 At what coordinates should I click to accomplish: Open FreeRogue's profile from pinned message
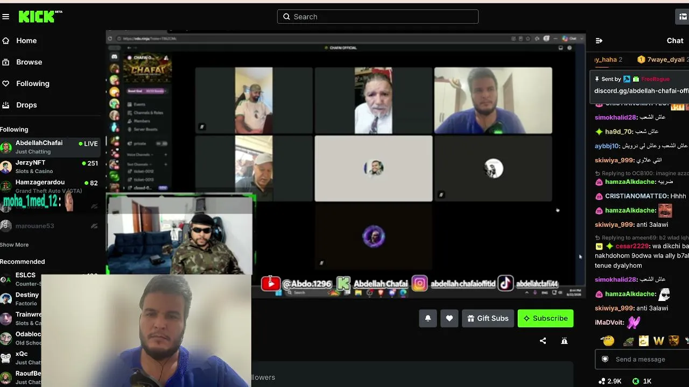click(x=655, y=79)
